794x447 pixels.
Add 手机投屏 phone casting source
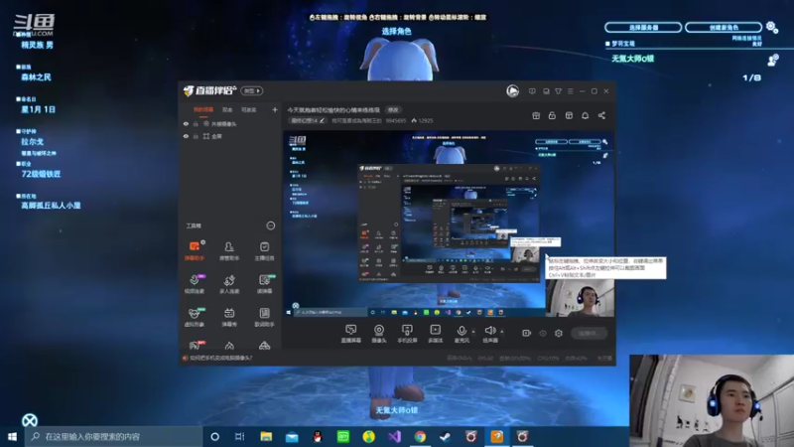click(407, 334)
